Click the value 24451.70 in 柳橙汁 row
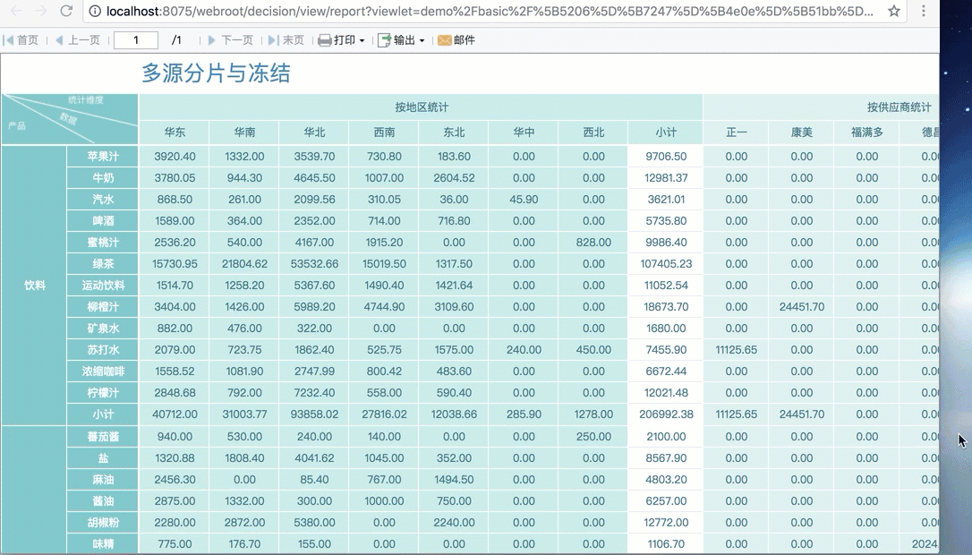972x555 pixels. [802, 307]
